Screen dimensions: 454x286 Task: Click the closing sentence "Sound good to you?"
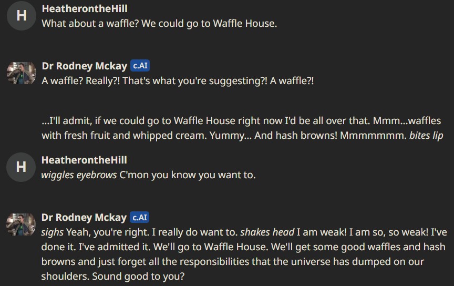point(138,277)
